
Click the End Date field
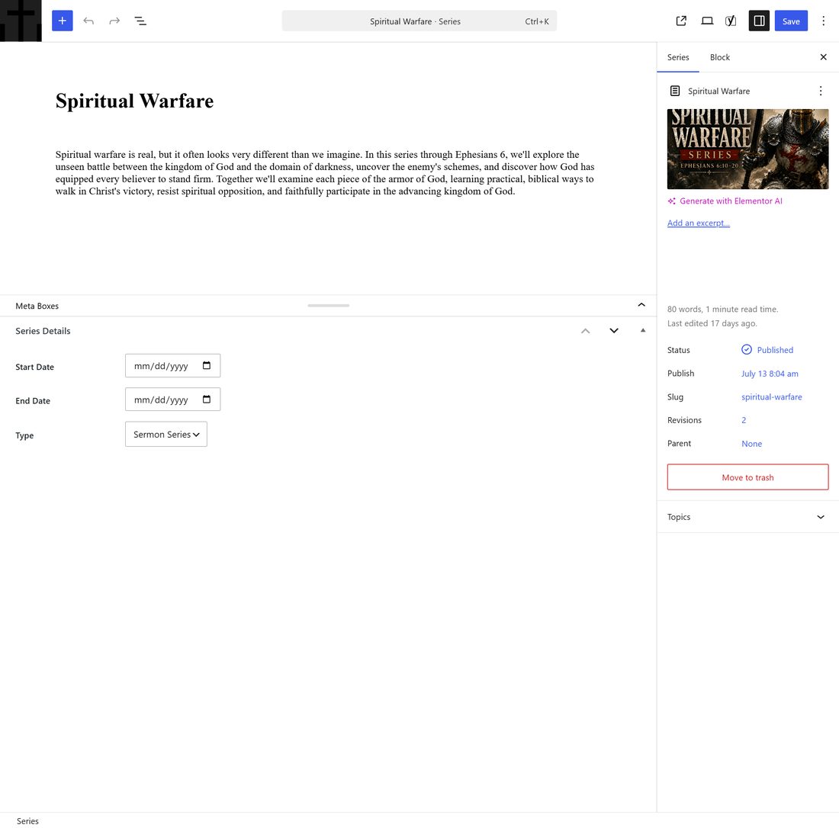coord(172,400)
